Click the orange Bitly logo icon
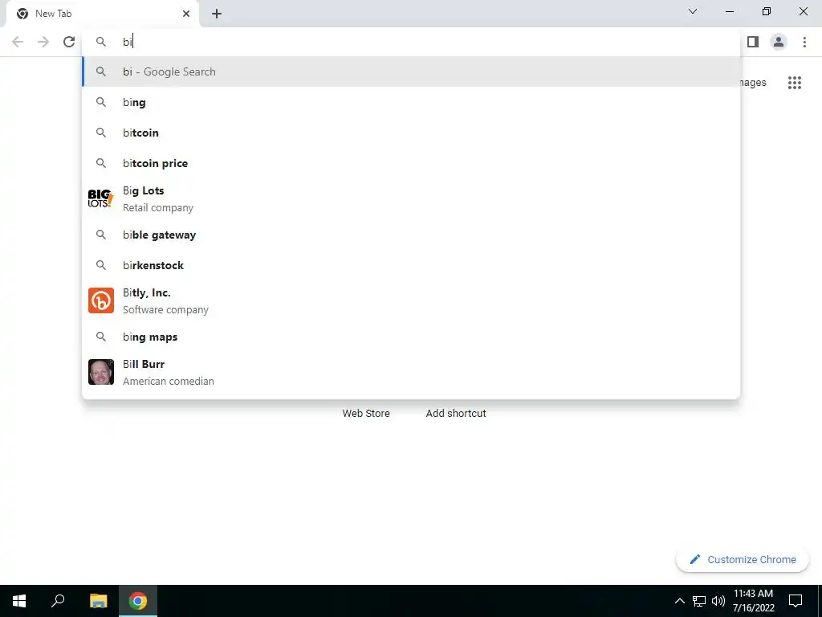Viewport: 822px width, 617px height. pyautogui.click(x=100, y=300)
